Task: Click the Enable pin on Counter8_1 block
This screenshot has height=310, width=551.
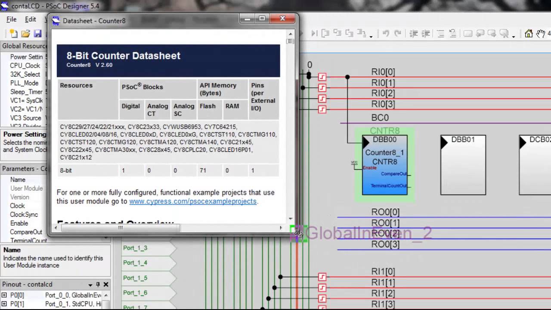Action: point(369,167)
